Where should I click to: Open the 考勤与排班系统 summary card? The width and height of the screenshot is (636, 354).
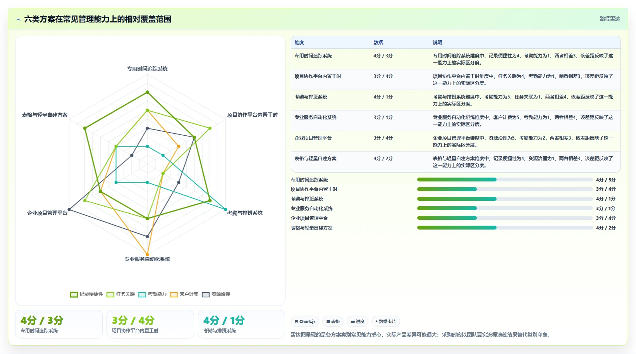[x=241, y=324]
